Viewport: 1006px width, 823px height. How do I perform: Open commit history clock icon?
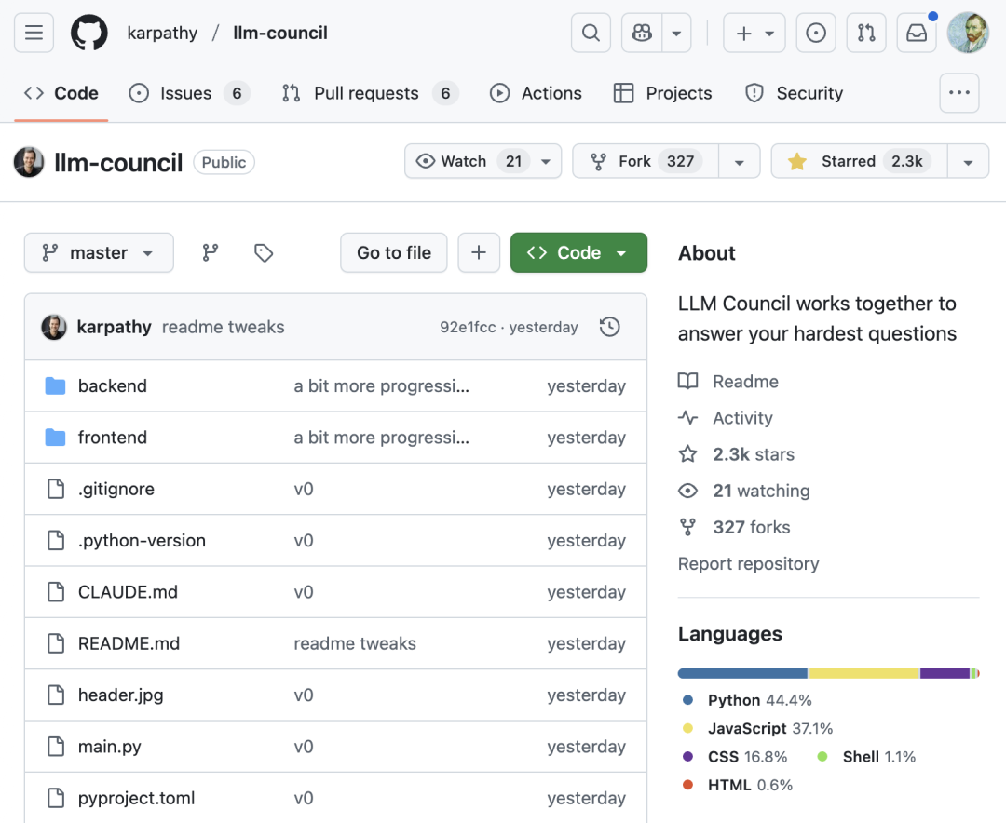(609, 327)
